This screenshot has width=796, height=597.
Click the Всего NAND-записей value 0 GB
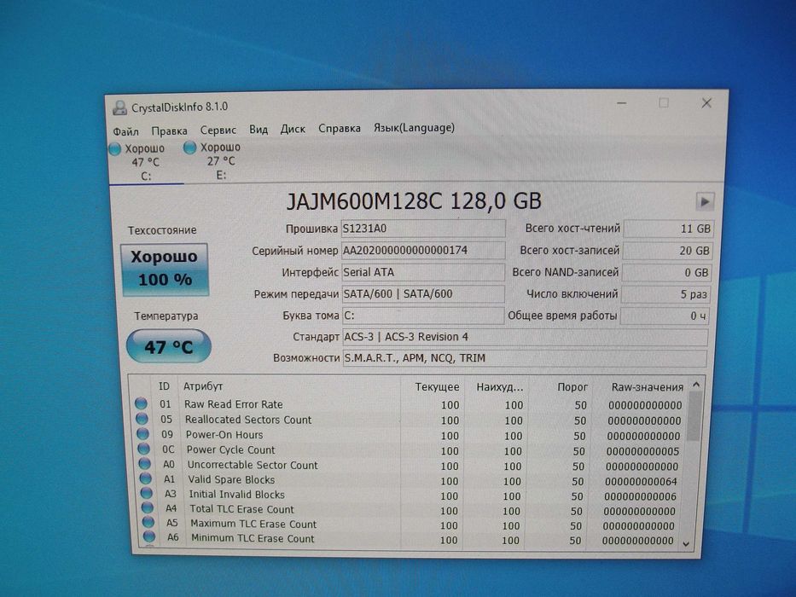coord(666,273)
